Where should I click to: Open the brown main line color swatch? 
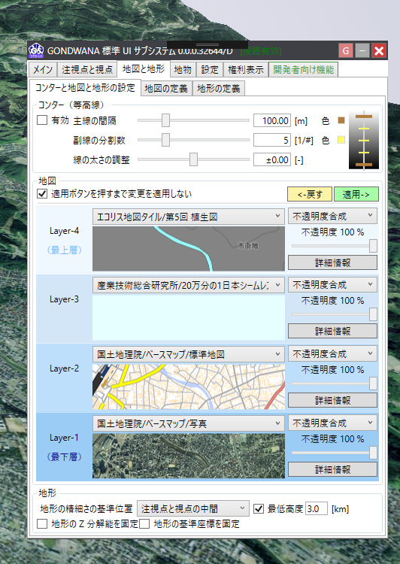coord(341,120)
